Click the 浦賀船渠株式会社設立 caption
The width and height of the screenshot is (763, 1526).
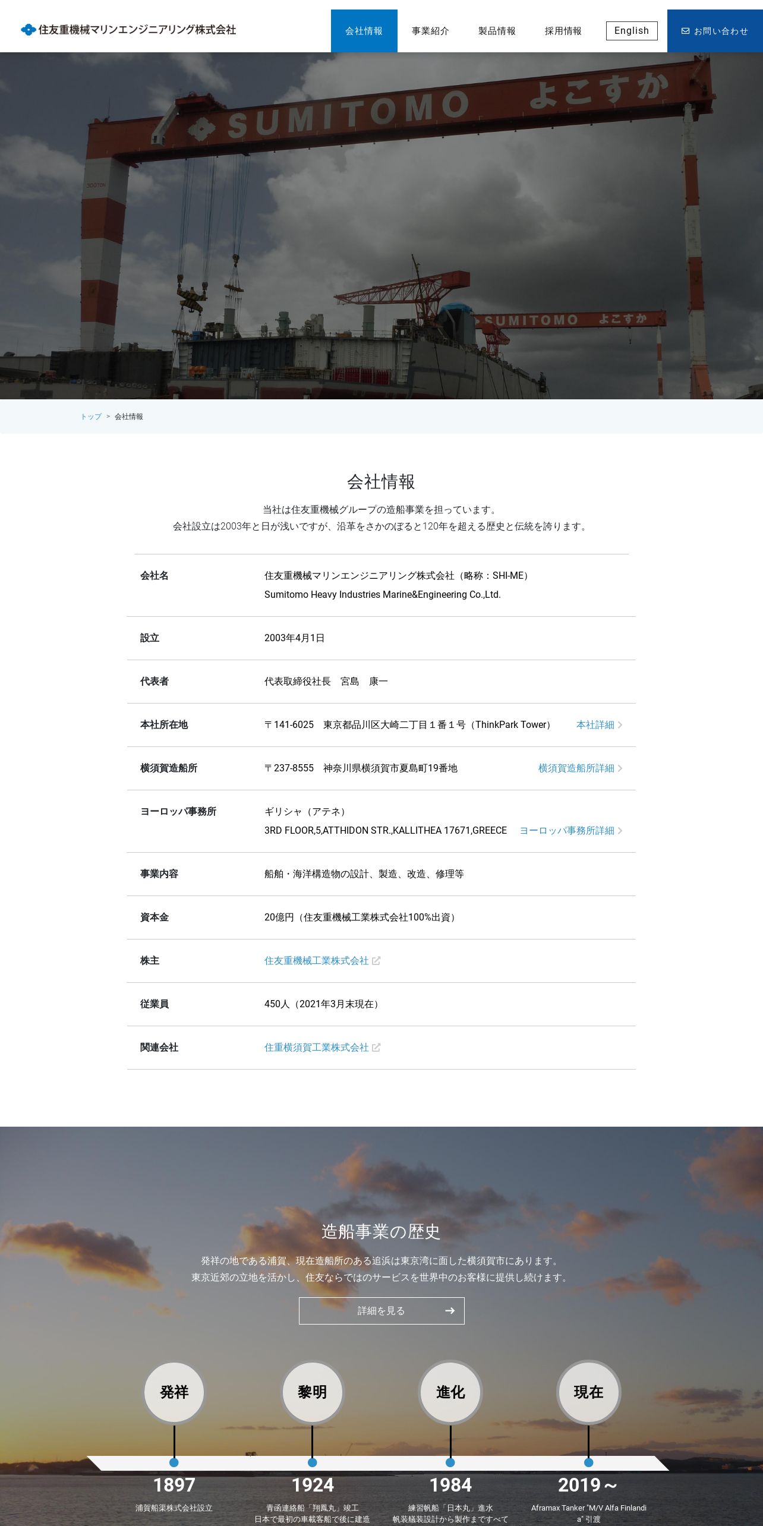point(174,1508)
